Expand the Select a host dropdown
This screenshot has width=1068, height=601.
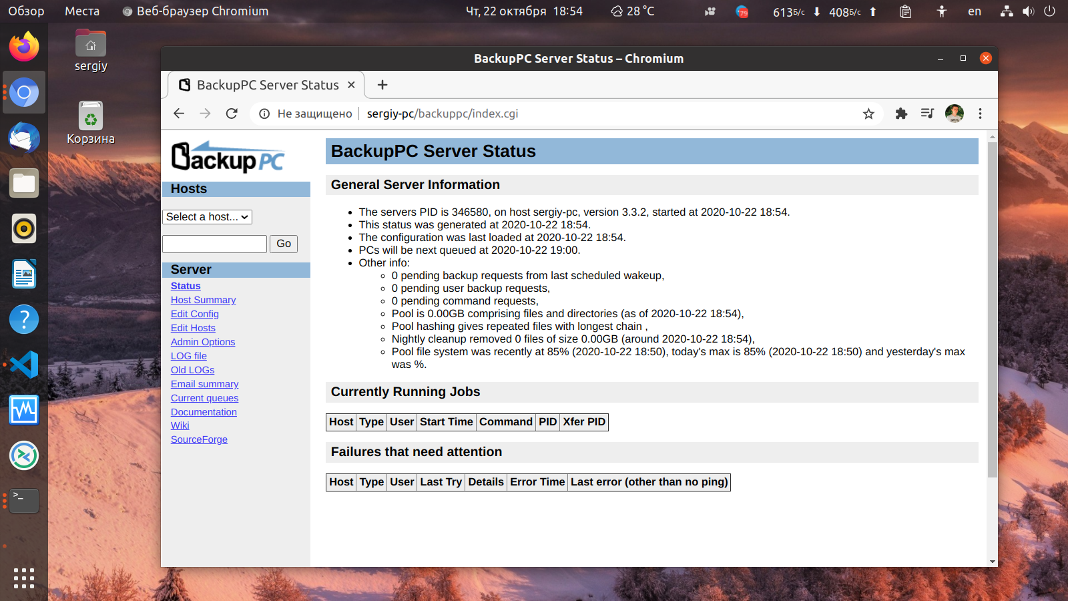coord(207,217)
